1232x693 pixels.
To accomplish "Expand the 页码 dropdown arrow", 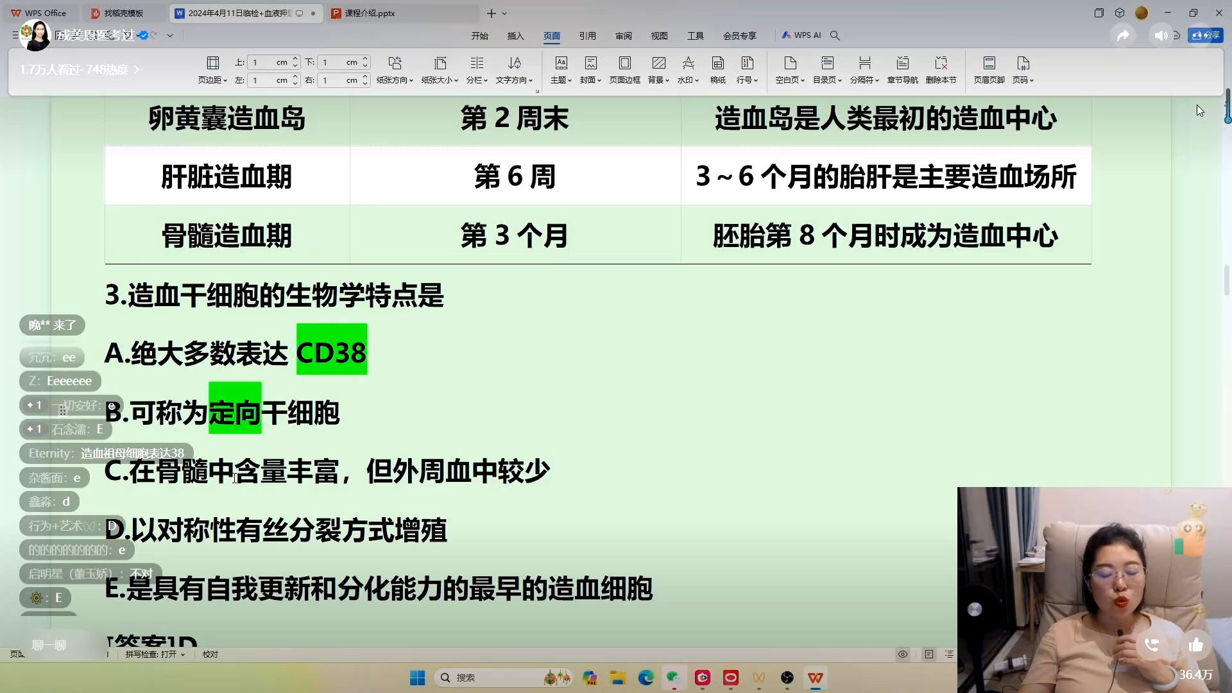I will [x=1032, y=80].
